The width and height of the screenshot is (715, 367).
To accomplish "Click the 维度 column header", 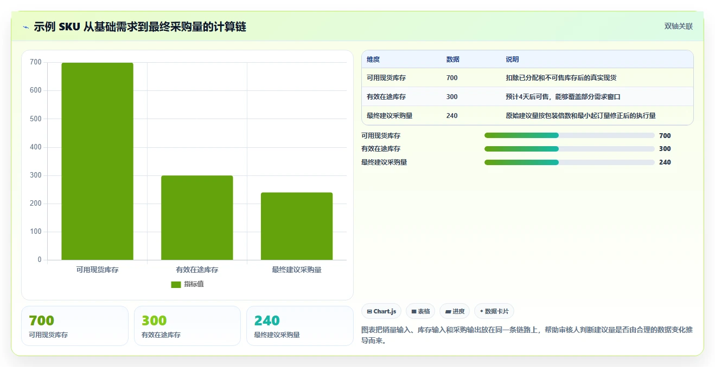I will click(373, 60).
